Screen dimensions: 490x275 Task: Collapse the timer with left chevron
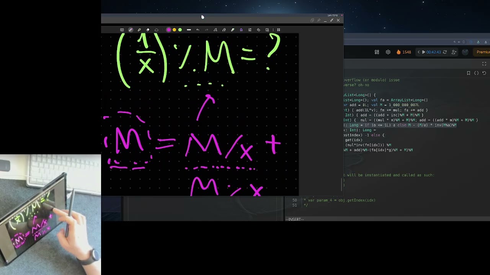point(418,52)
